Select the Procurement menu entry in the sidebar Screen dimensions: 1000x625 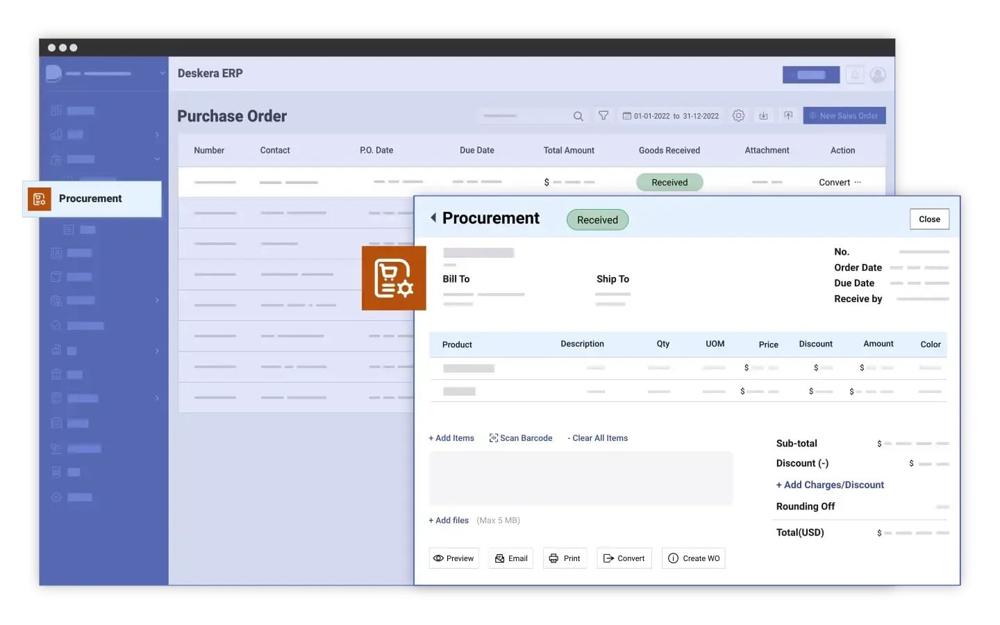(x=90, y=199)
